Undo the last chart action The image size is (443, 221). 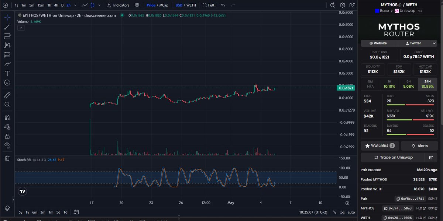(223, 5)
